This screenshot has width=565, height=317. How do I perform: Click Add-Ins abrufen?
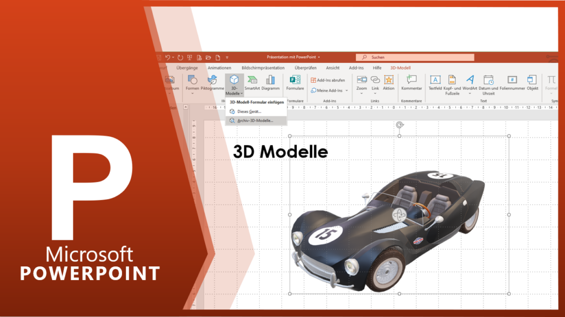[x=328, y=80]
